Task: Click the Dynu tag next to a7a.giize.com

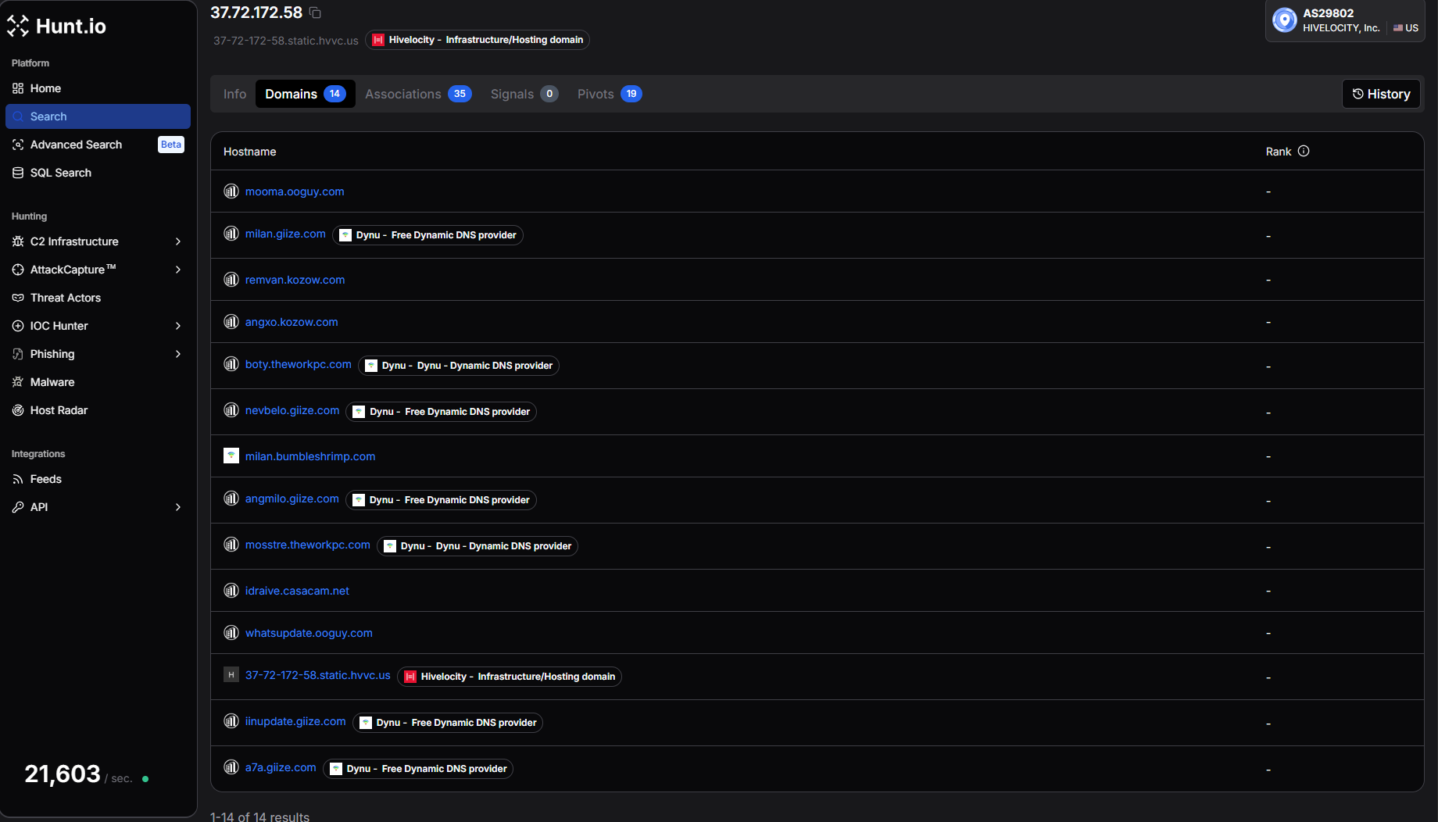Action: point(418,769)
